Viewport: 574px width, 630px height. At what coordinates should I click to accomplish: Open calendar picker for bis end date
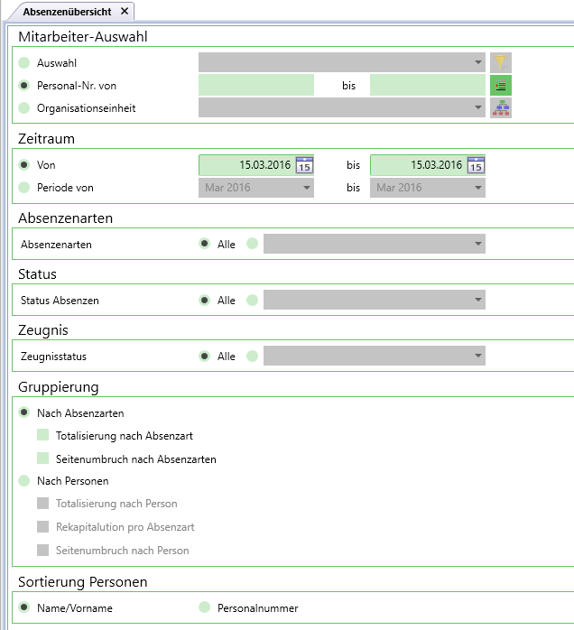click(476, 165)
